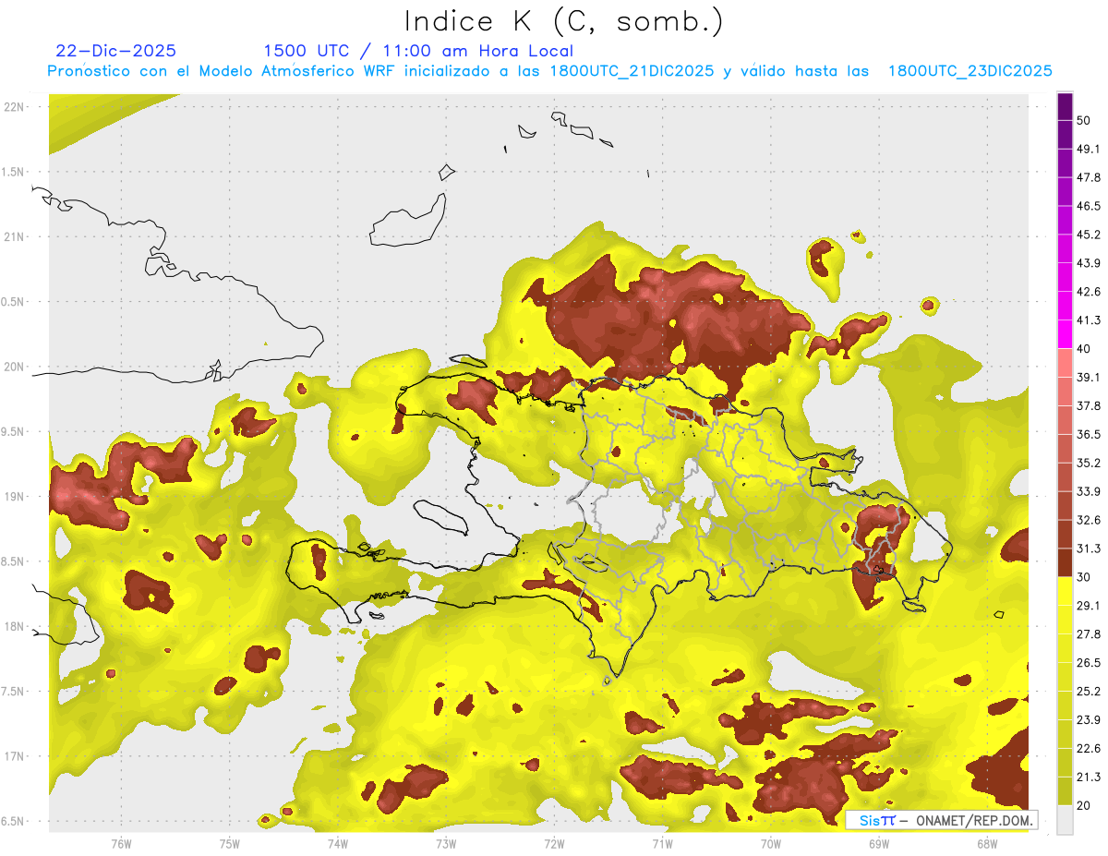Click the colorbar value '31.3'
This screenshot has height=856, width=1108.
(x=1089, y=549)
